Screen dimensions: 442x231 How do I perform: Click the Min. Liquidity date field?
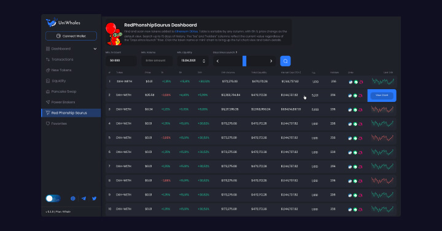193,61
